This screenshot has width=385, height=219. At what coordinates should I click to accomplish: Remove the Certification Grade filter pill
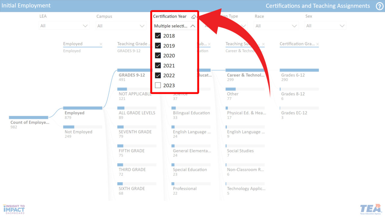[x=318, y=44]
